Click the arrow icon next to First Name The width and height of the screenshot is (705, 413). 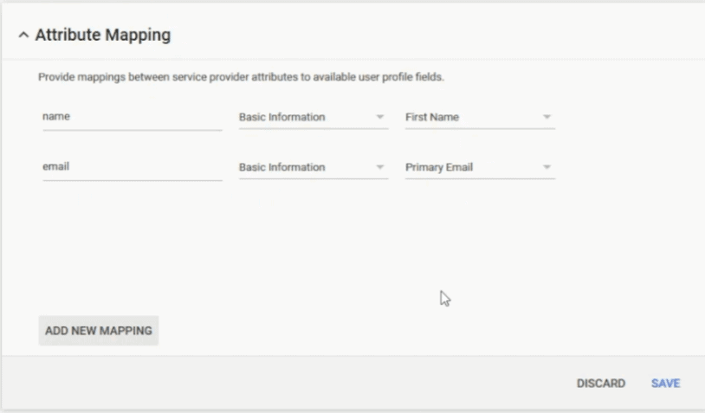point(547,117)
